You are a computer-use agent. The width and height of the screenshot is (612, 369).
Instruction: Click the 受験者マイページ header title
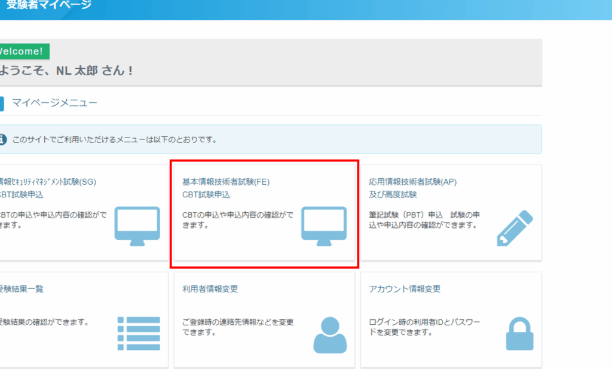tap(49, 5)
